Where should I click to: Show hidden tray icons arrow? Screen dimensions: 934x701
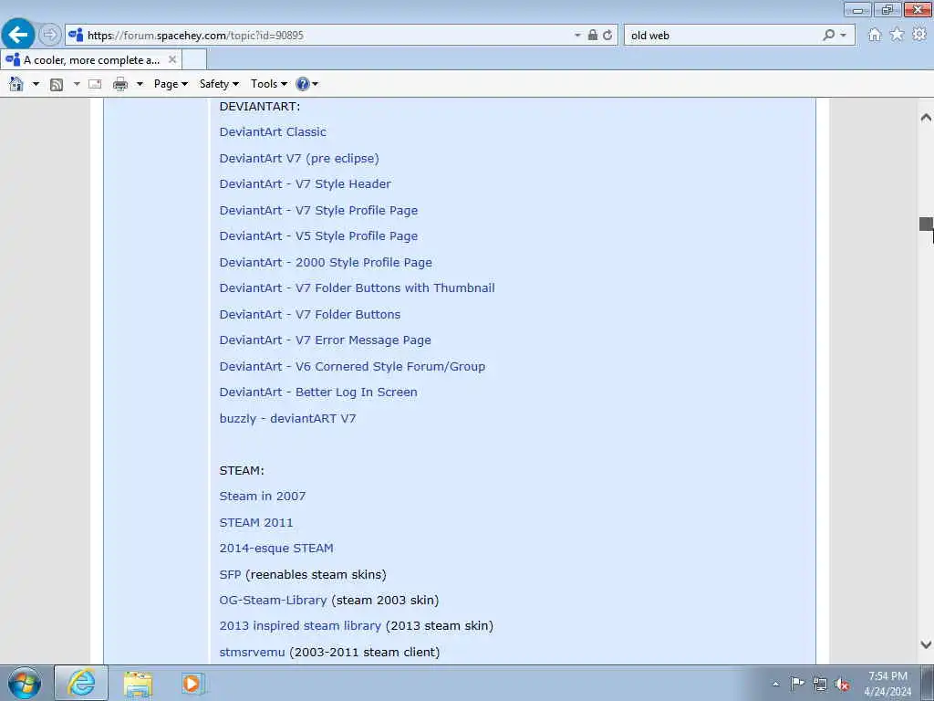[x=775, y=684]
